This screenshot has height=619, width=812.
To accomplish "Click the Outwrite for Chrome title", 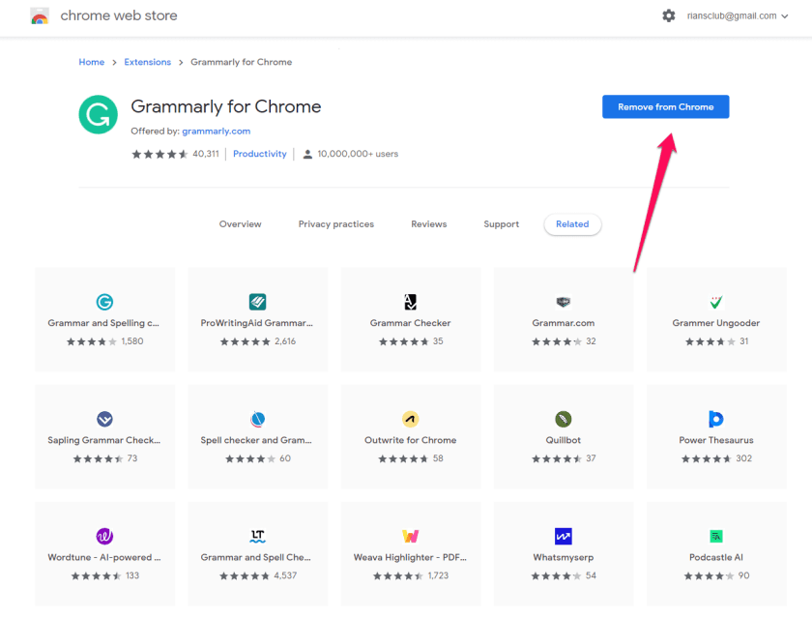I will click(410, 440).
